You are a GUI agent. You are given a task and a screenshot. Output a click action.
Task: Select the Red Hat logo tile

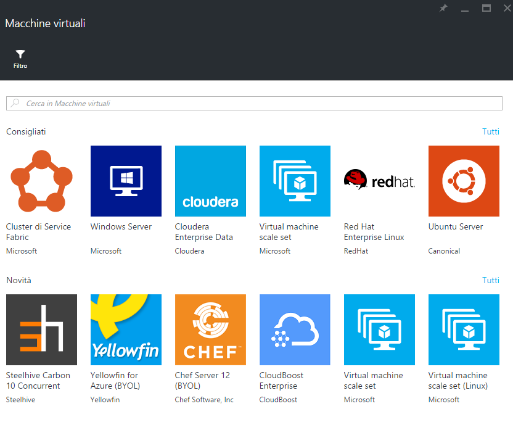[379, 181]
